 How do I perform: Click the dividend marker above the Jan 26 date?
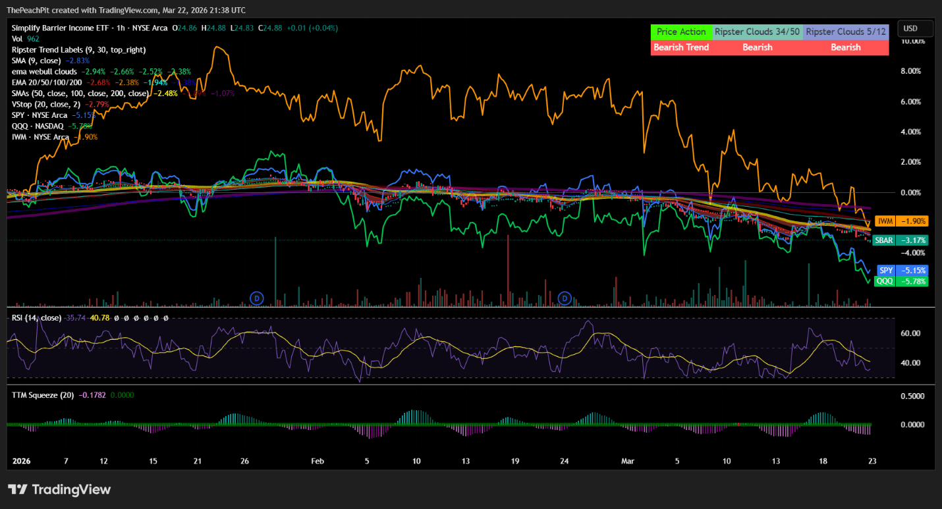pos(257,298)
